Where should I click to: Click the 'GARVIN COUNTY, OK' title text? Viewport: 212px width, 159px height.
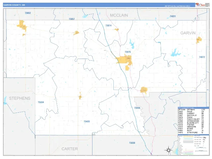pyautogui.click(x=14, y=5)
